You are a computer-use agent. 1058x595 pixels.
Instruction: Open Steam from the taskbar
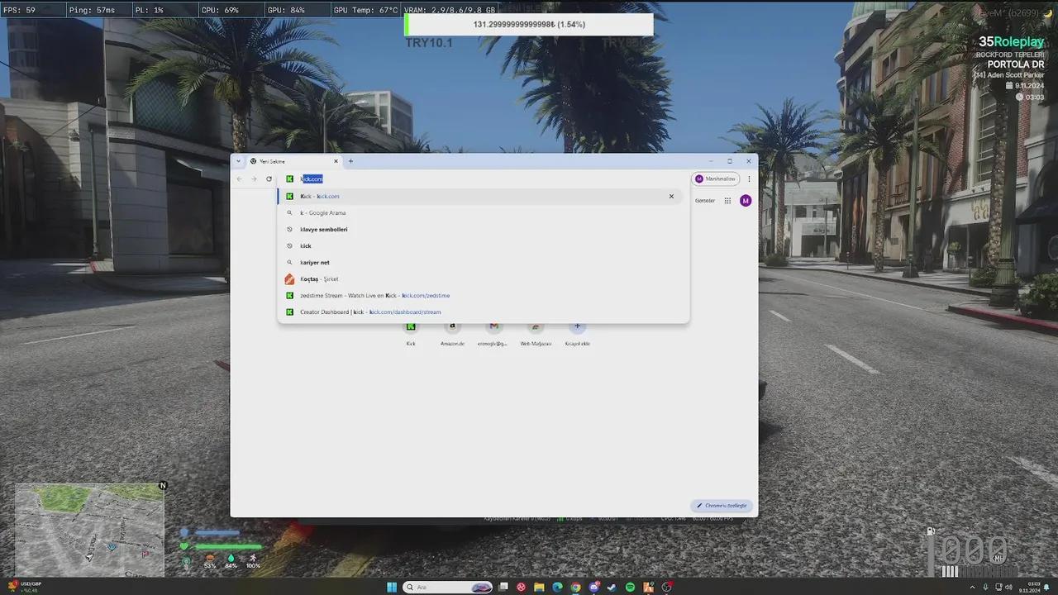click(x=612, y=588)
